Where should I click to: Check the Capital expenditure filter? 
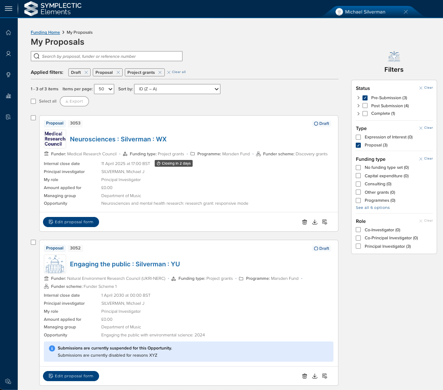click(358, 176)
